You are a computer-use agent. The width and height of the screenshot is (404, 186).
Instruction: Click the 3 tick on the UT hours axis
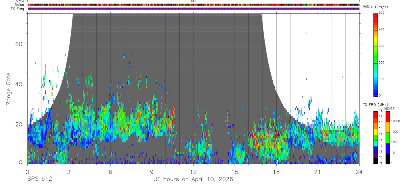point(69,172)
